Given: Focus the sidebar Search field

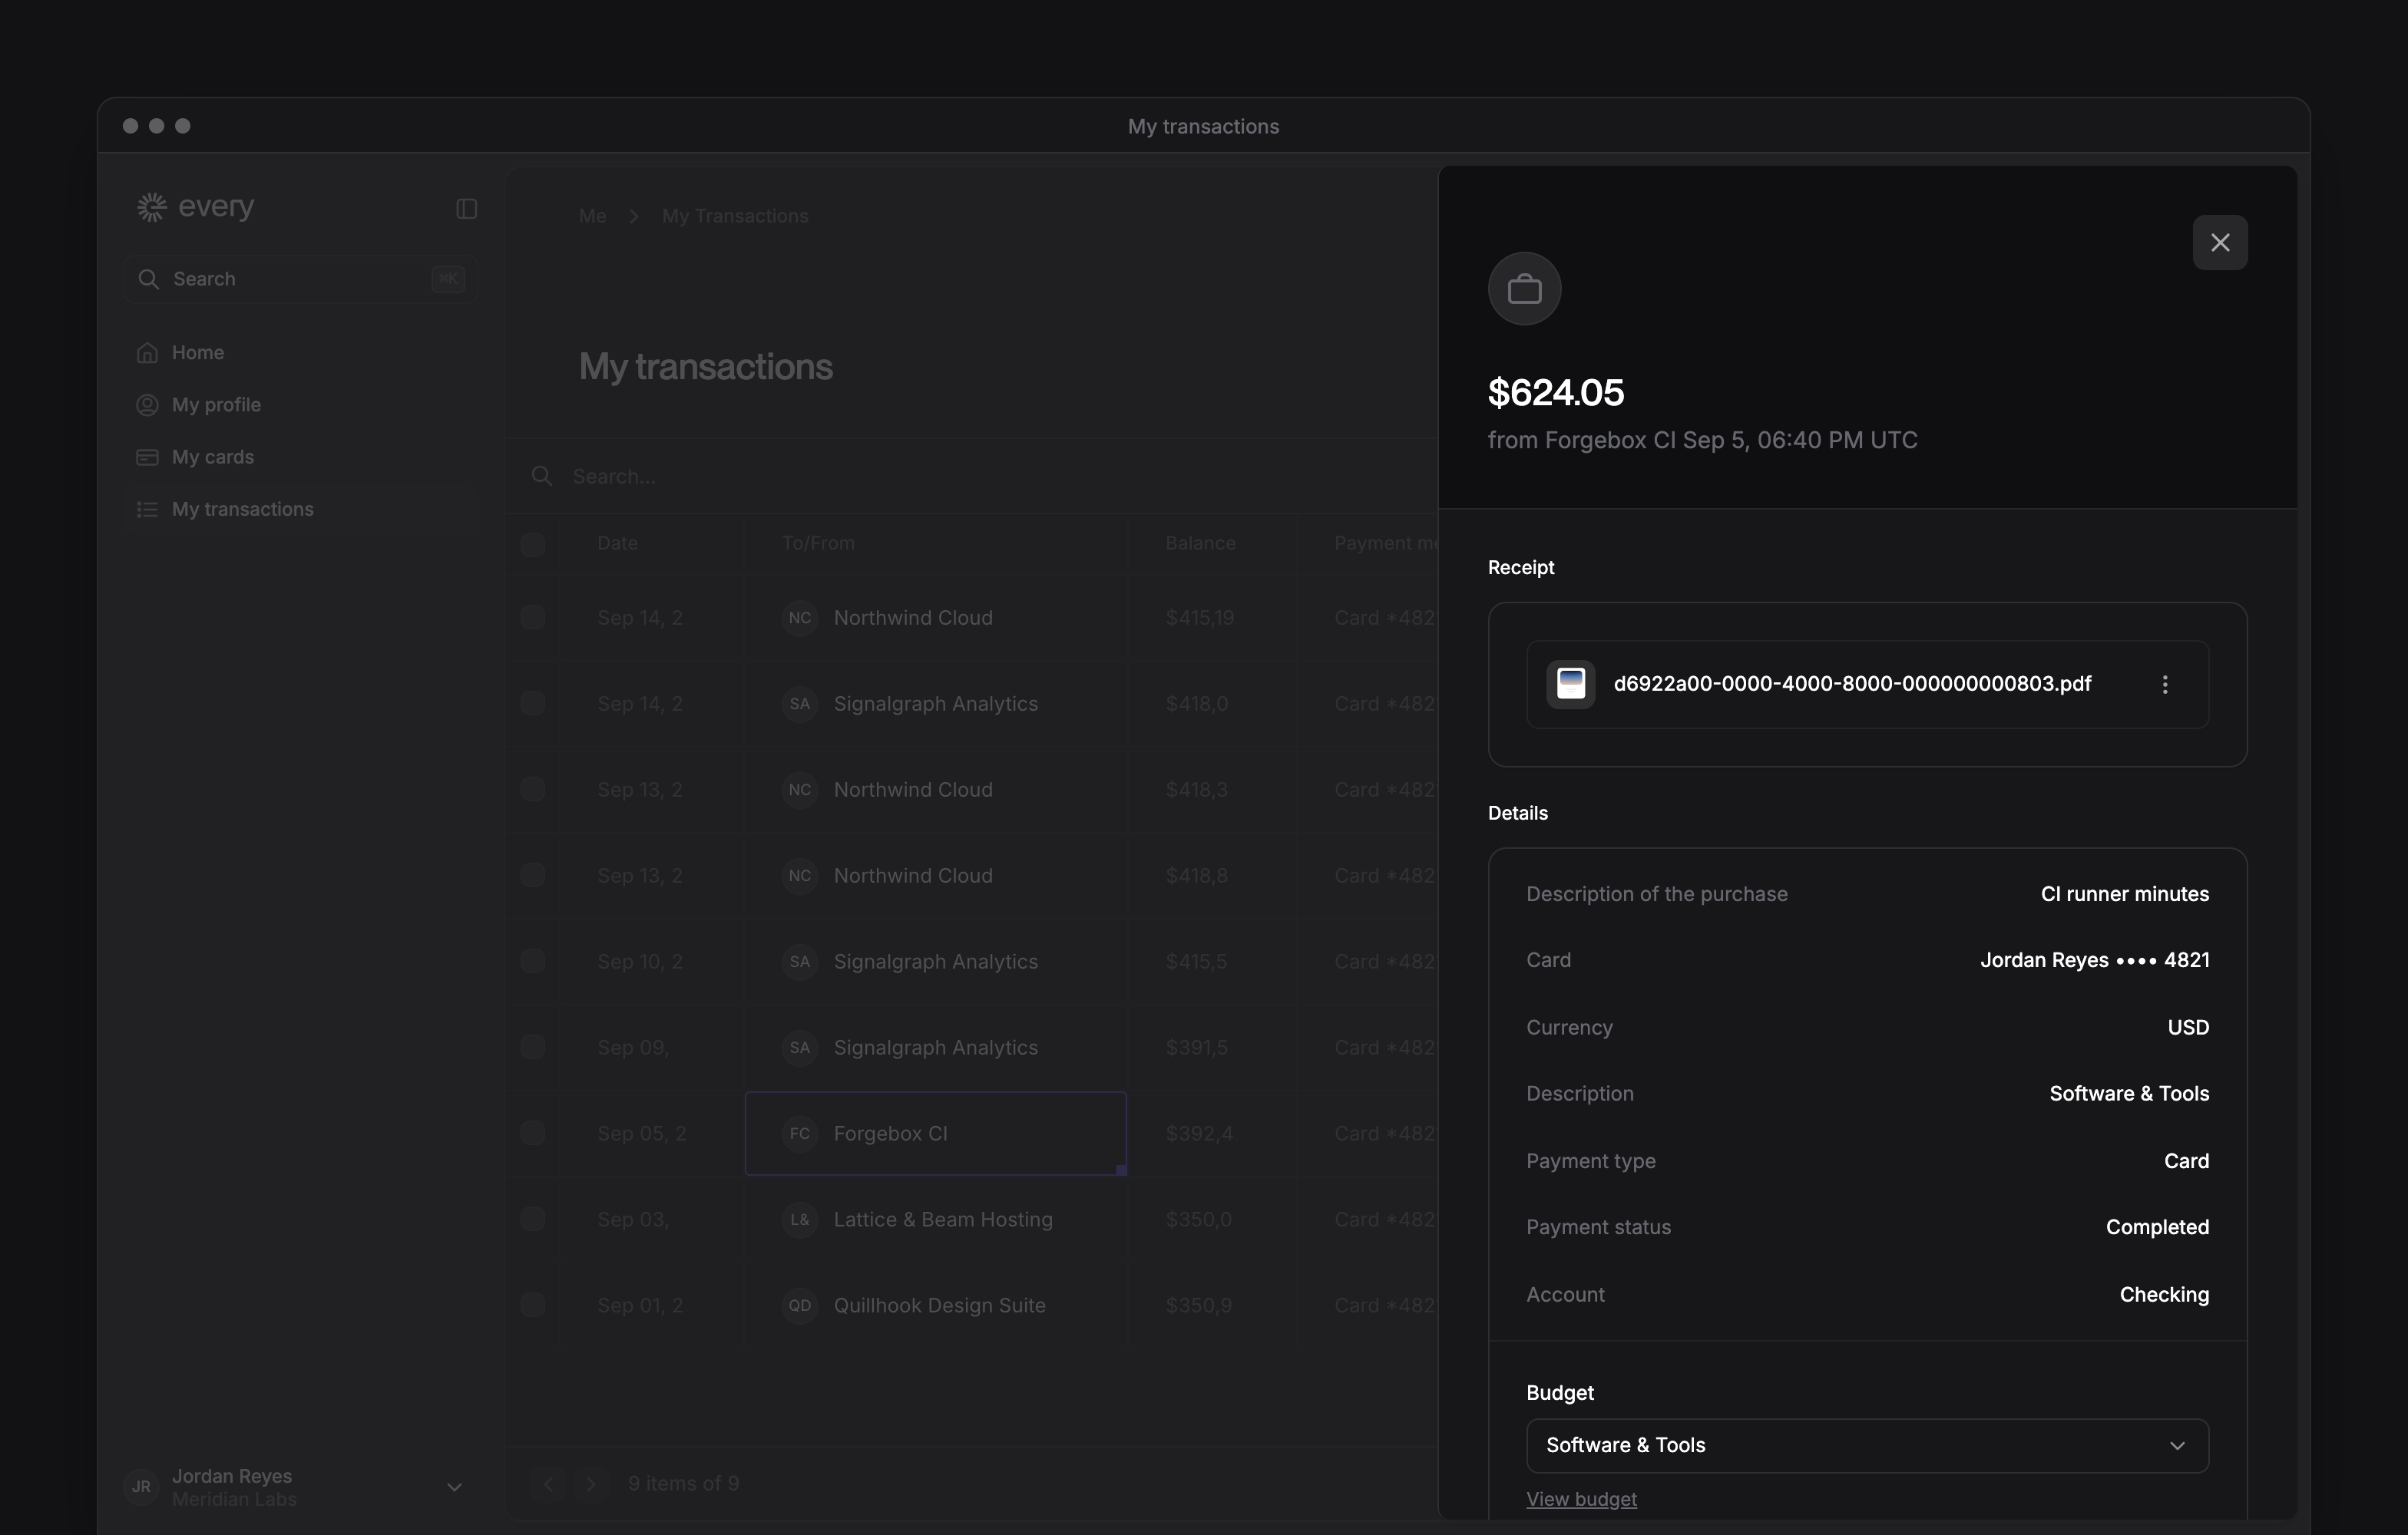Looking at the screenshot, I should pos(300,279).
